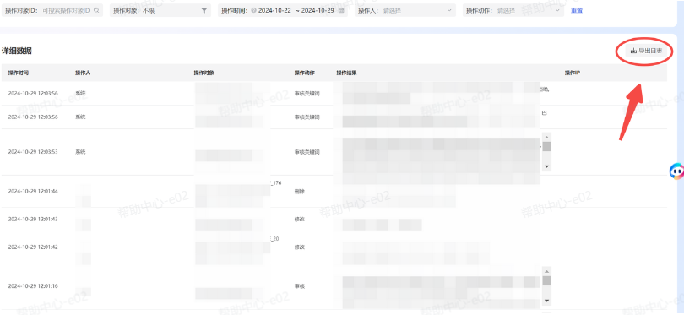The image size is (684, 315).
Task: Click the timestamp 2024-10-29 12:01:44
Action: click(33, 192)
